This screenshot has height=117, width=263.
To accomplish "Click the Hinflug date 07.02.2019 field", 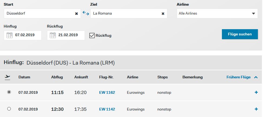I will coord(26,35).
